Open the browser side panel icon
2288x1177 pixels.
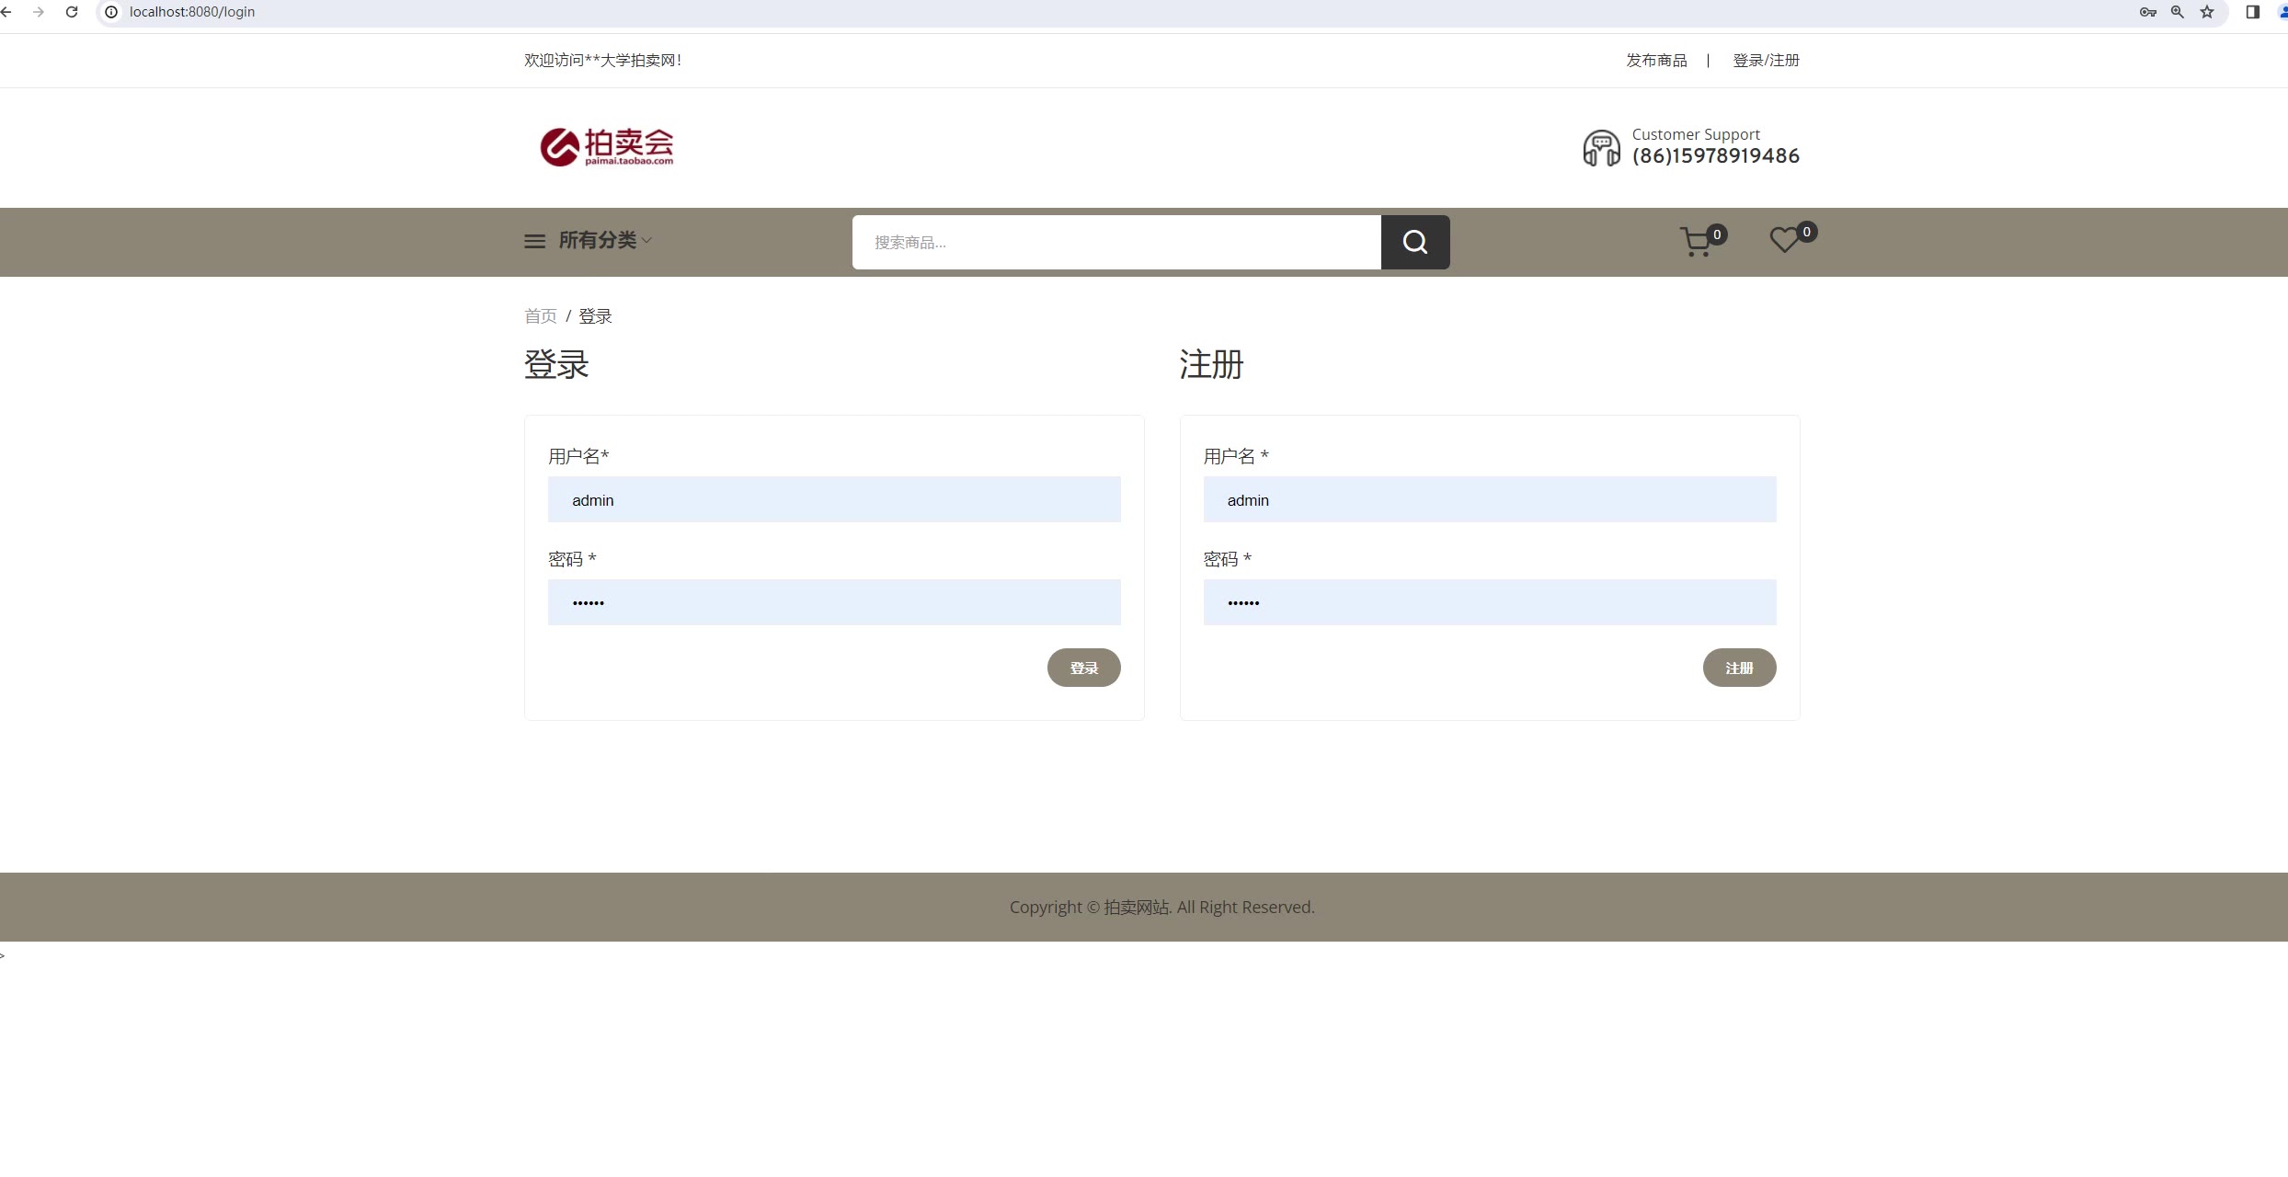2252,12
